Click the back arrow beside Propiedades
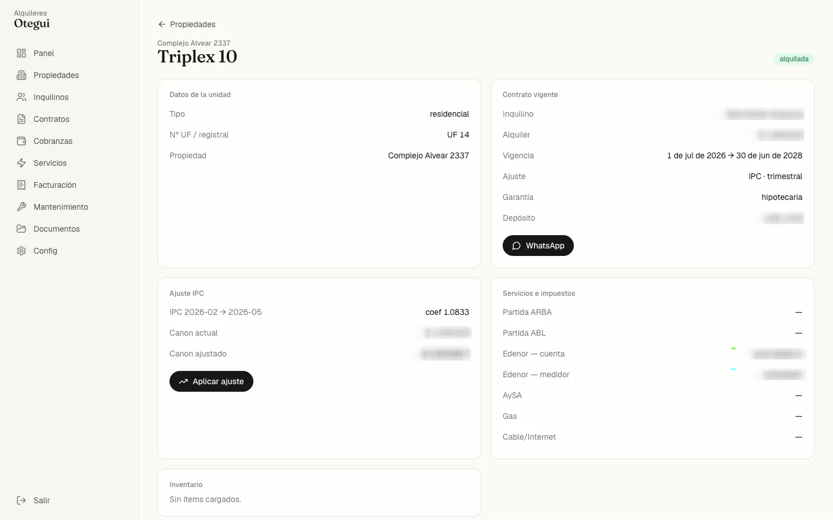The height and width of the screenshot is (520, 833). [162, 24]
